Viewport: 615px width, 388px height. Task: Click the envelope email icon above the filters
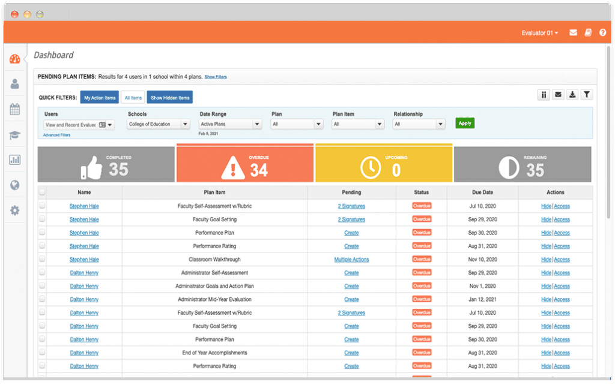(x=558, y=94)
